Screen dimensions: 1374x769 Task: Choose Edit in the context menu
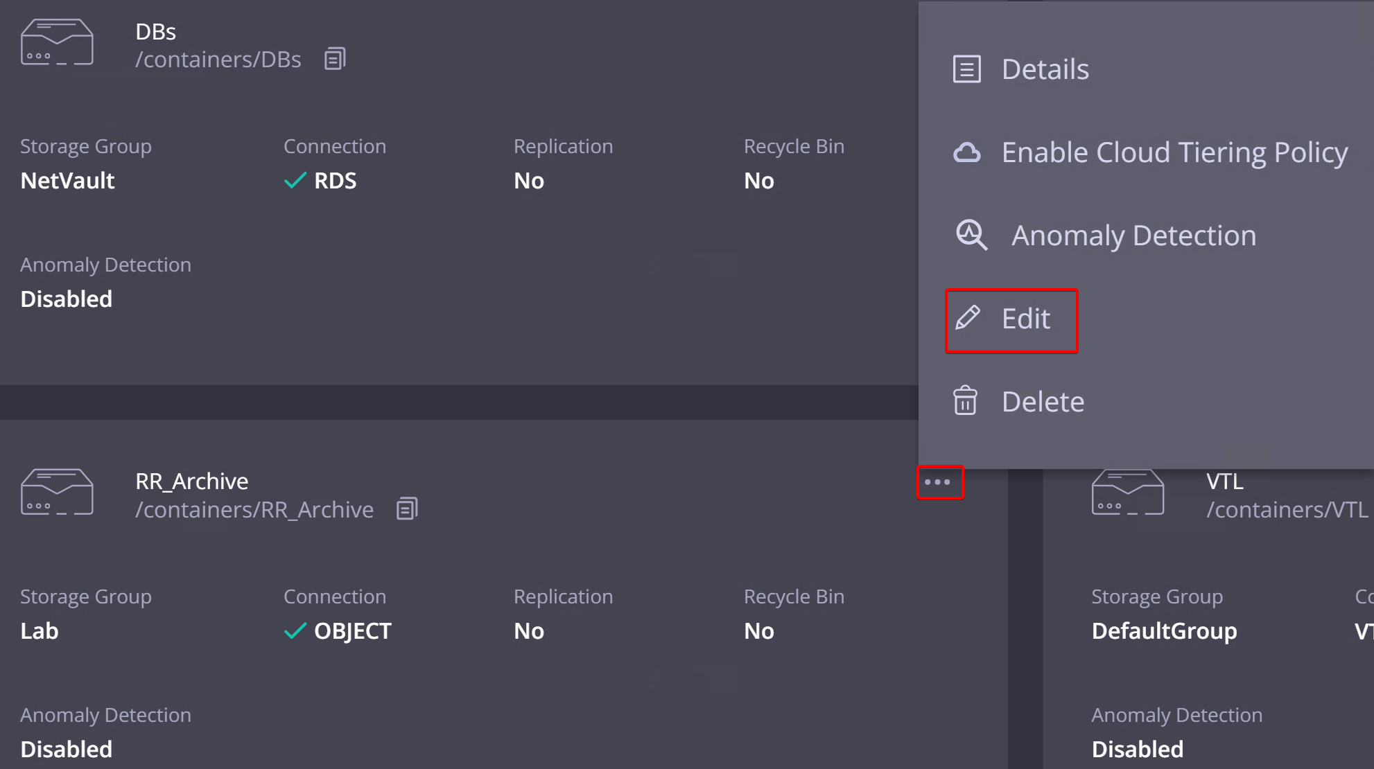click(1025, 319)
